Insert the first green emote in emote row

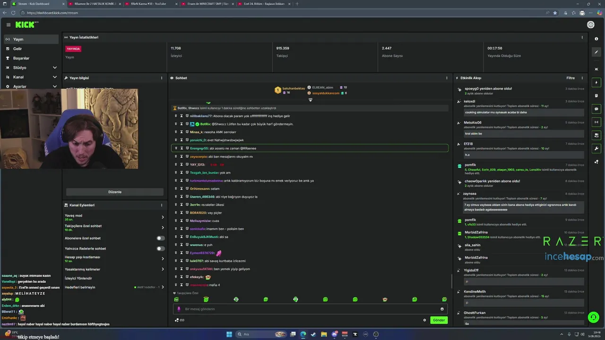(x=176, y=299)
